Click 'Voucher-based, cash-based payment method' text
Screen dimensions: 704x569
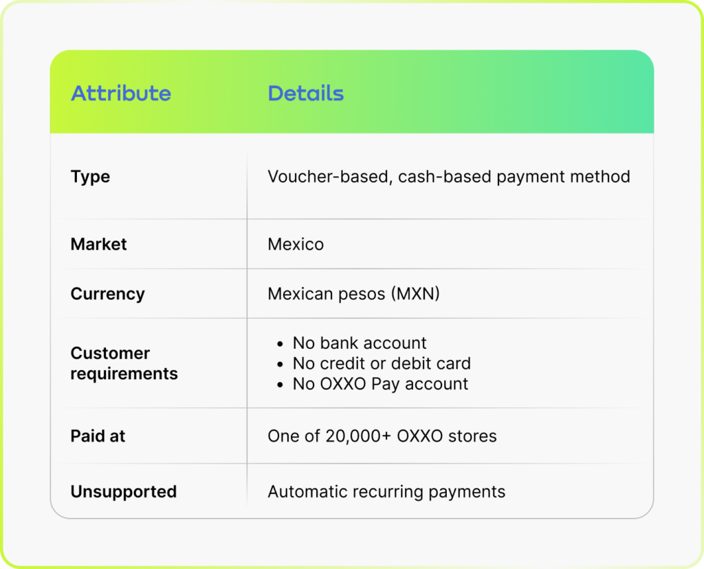(x=448, y=177)
